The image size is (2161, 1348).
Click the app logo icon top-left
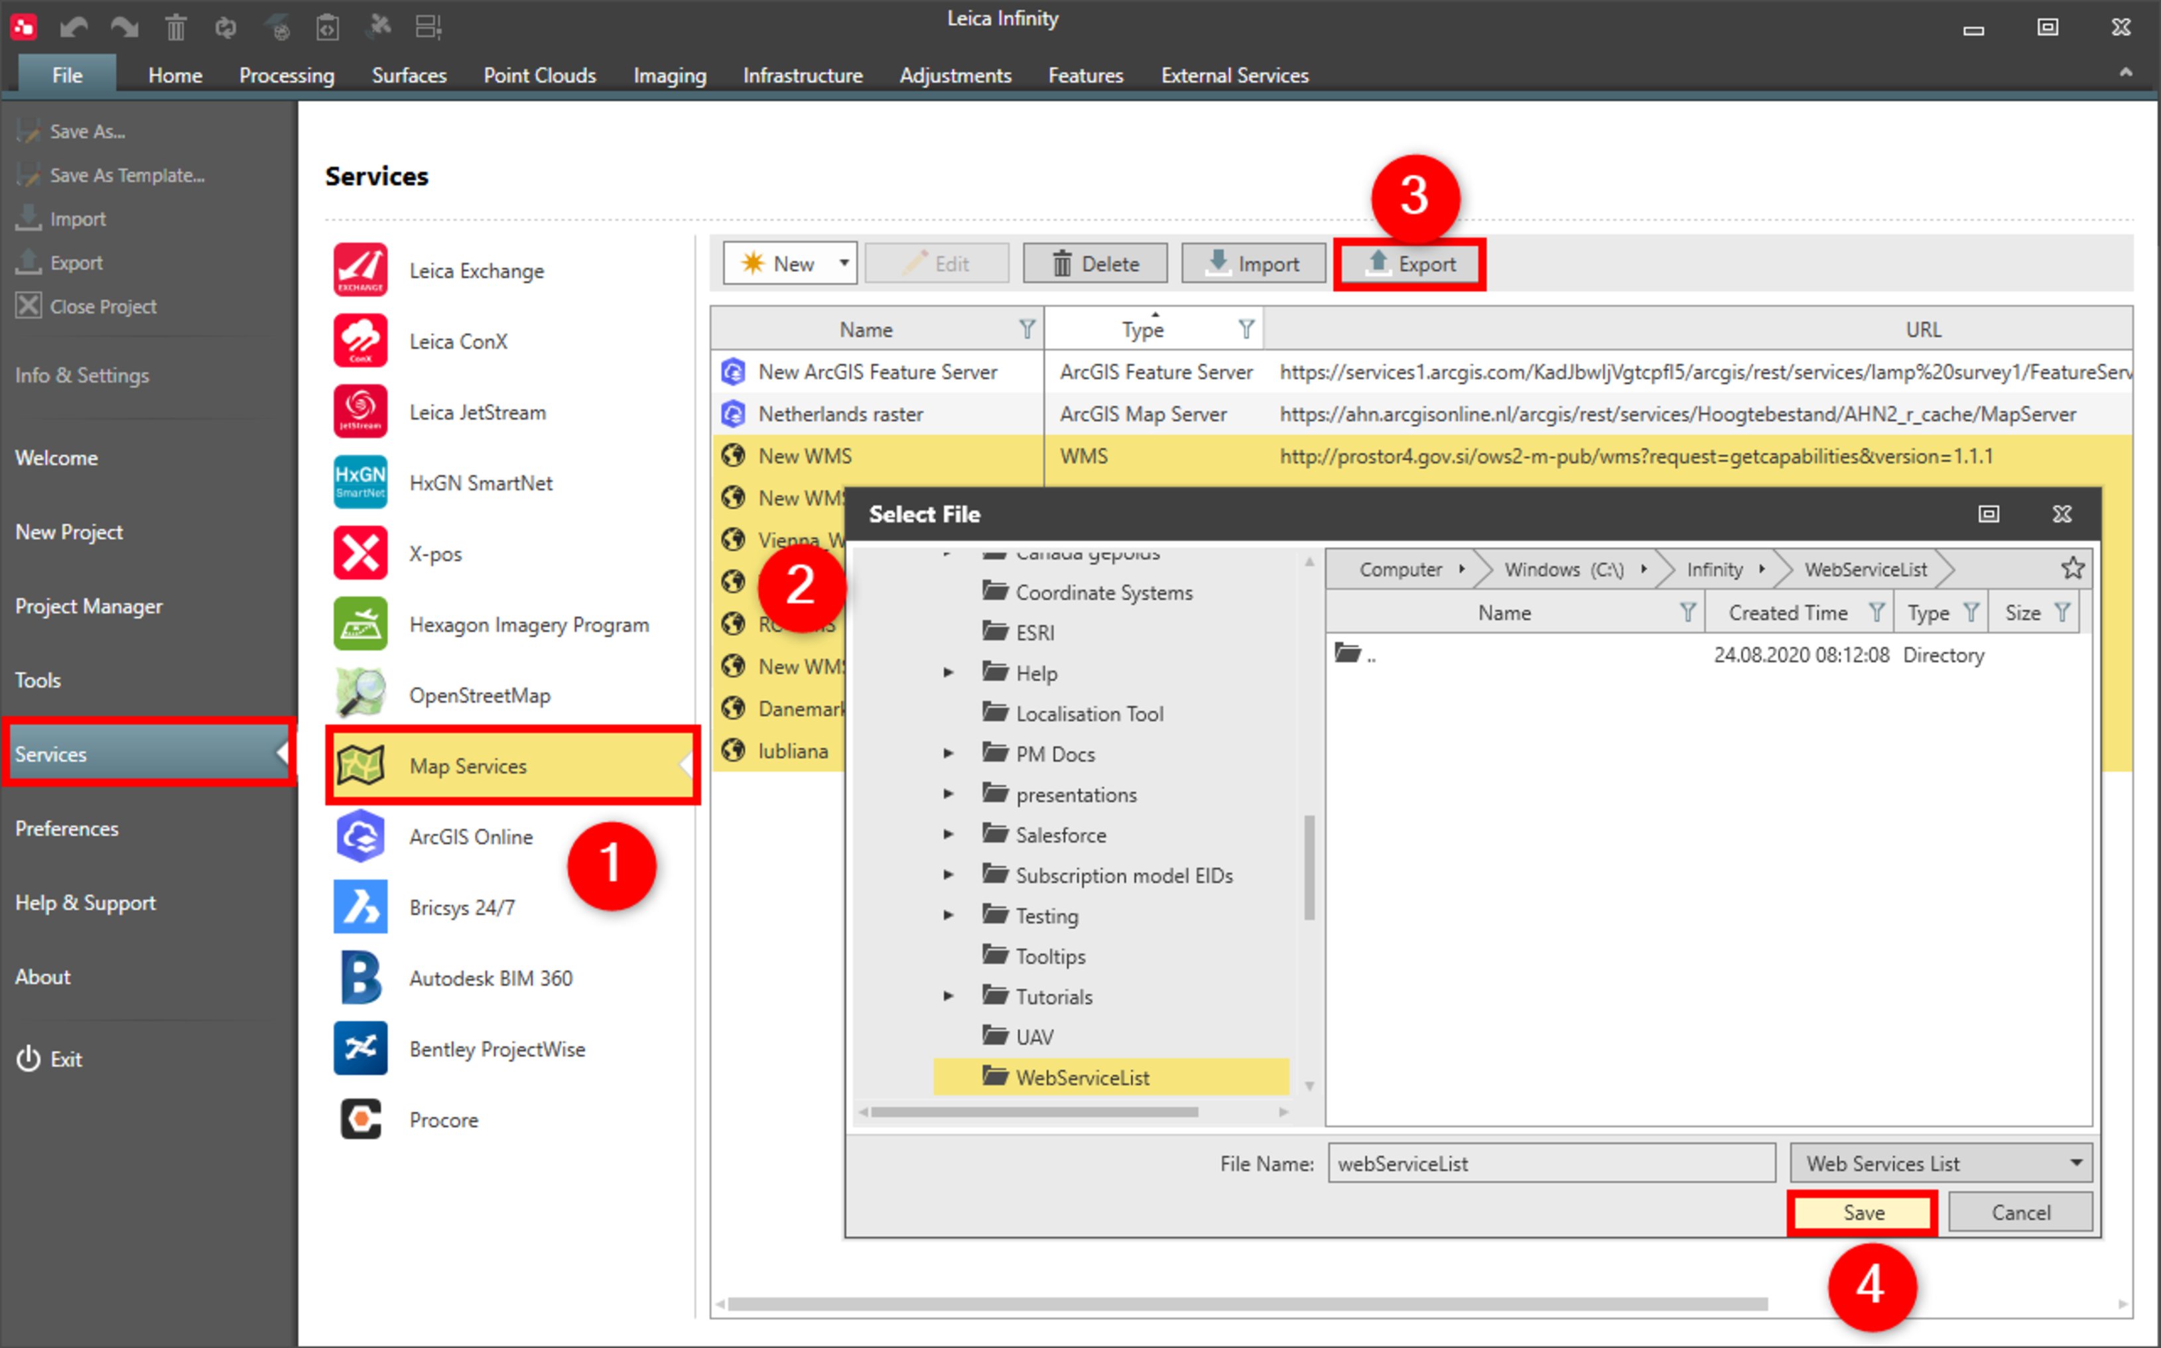[23, 27]
